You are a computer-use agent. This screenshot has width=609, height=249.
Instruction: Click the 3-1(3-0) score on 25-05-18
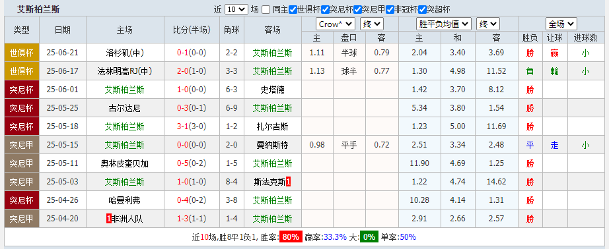point(192,126)
